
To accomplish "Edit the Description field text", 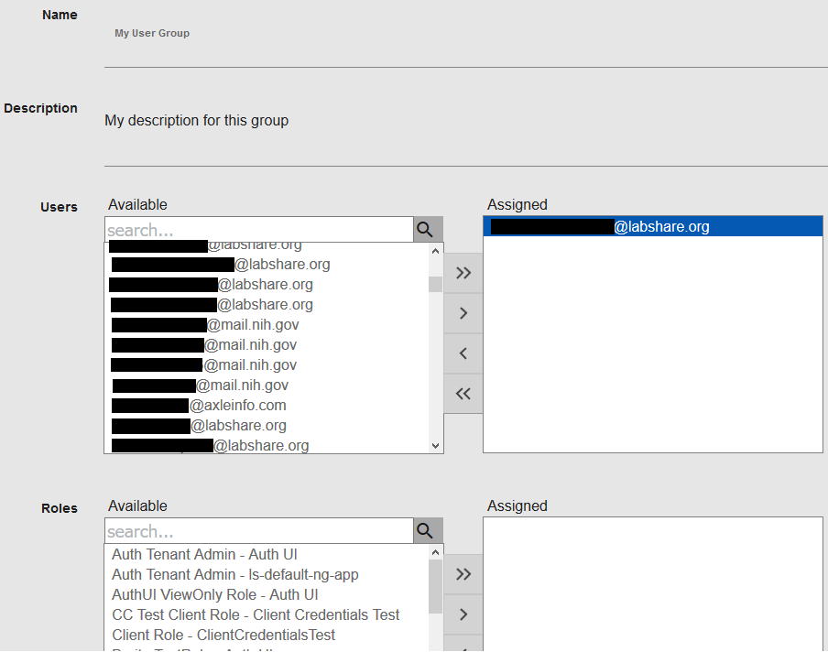I will (465, 120).
